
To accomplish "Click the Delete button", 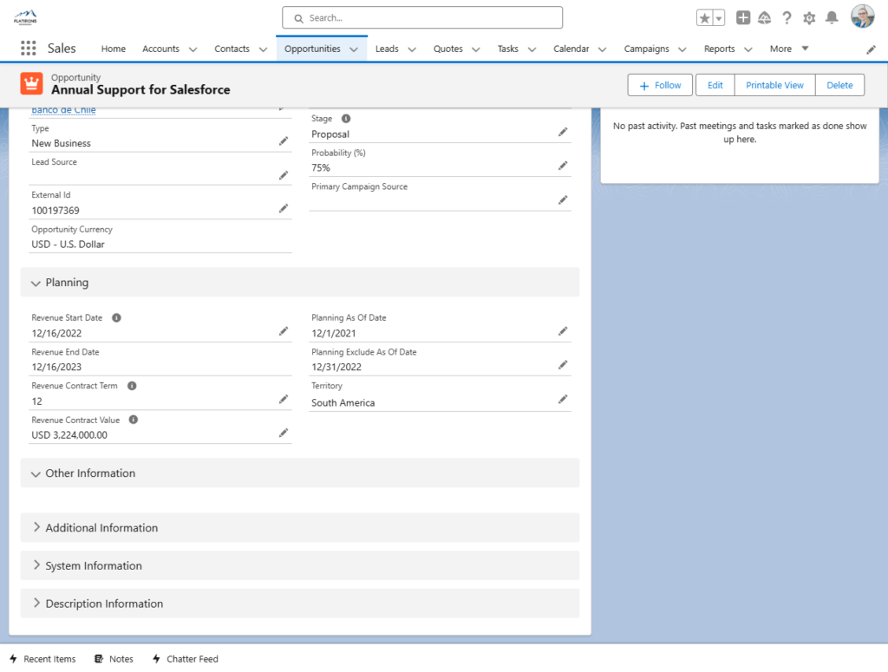I will click(839, 85).
